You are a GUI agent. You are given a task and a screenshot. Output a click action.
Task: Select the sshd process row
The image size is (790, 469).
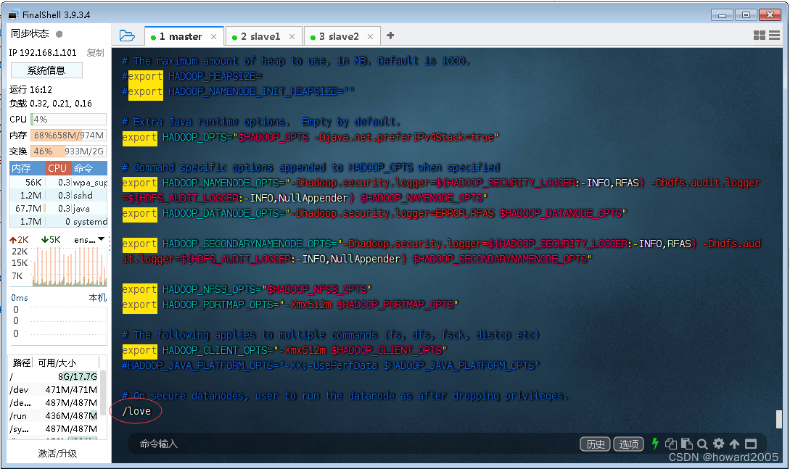[59, 195]
